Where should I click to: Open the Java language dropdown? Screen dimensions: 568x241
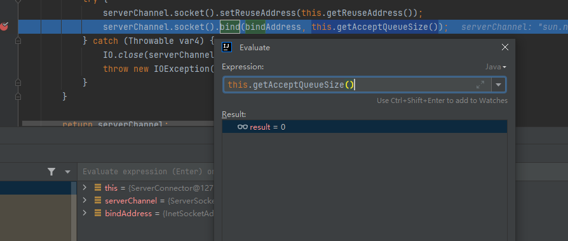[x=496, y=67]
